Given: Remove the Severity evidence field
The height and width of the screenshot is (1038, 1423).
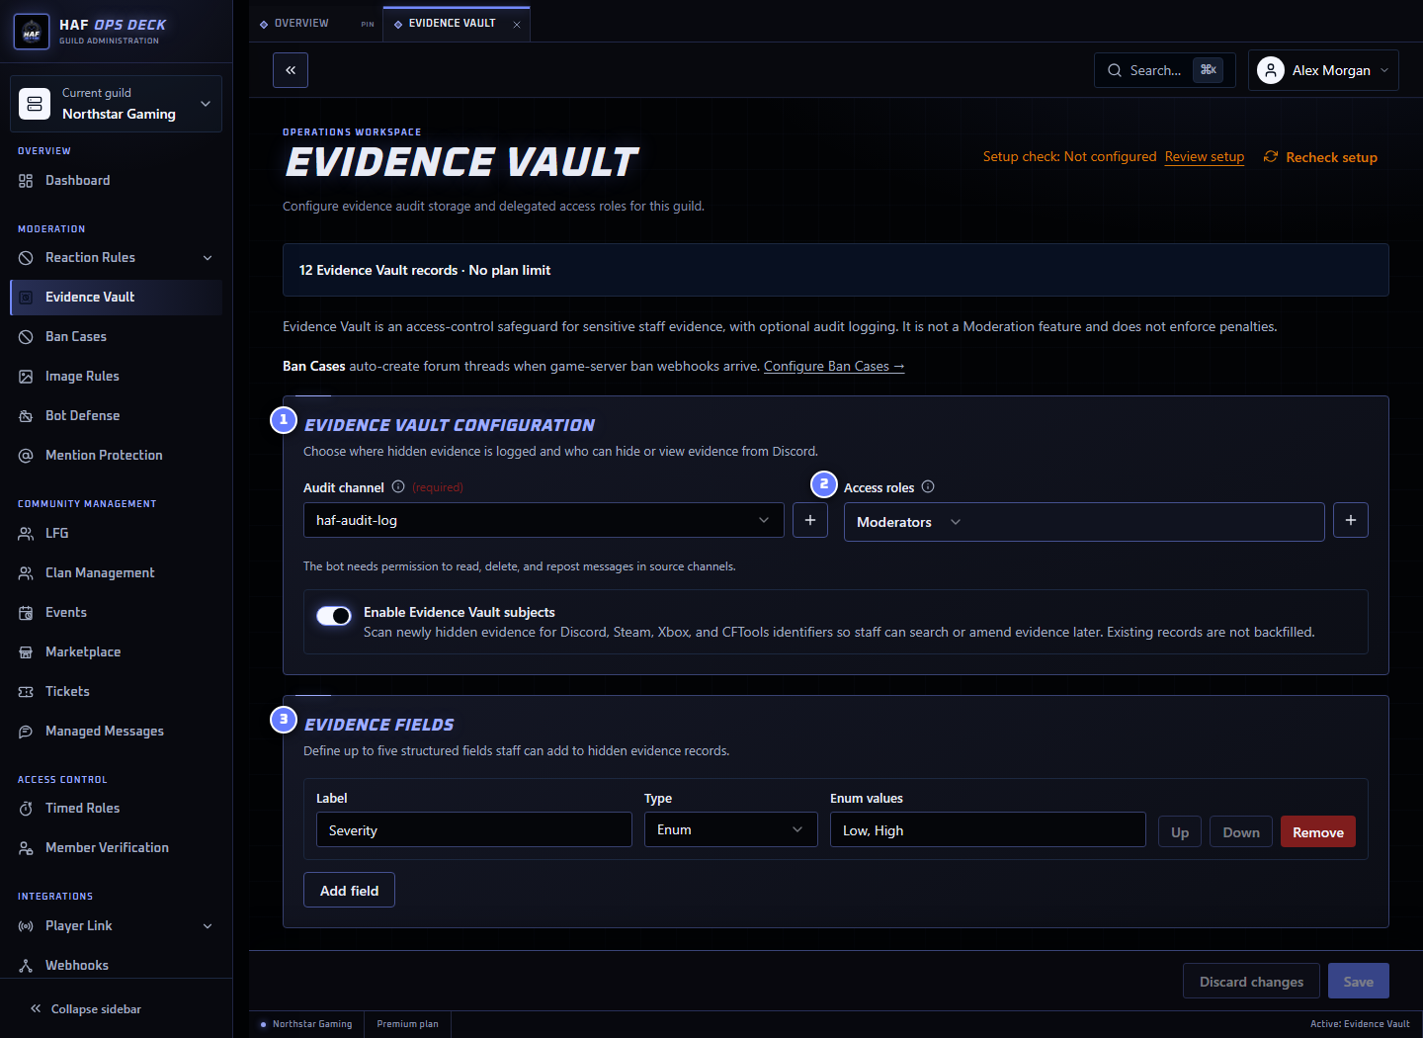Looking at the screenshot, I should pos(1318,831).
